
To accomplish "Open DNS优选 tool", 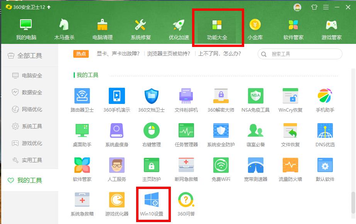I will pyautogui.click(x=325, y=135).
